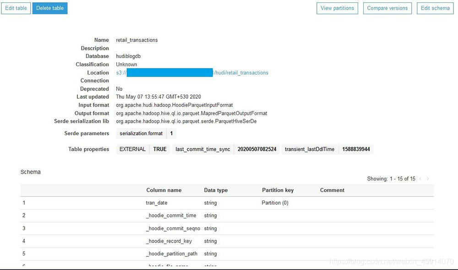
Task: Click the Edit table button
Action: (16, 8)
